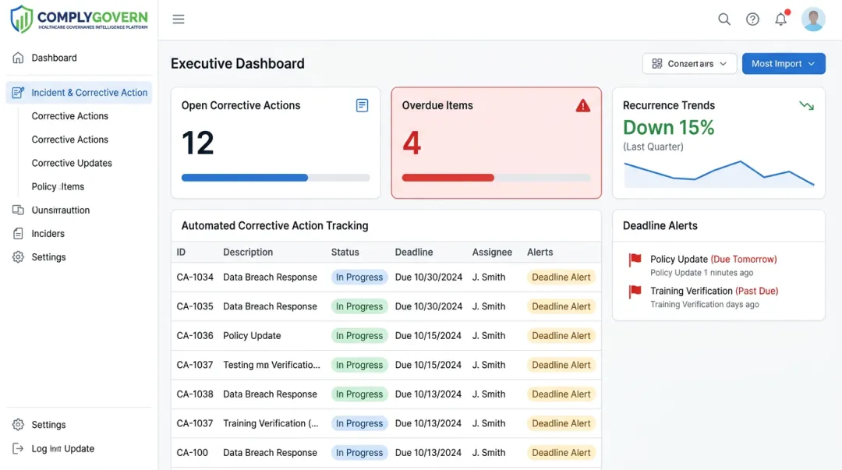Select the CA-100 ID cell
Image resolution: width=842 pixels, height=470 pixels.
[x=193, y=453]
